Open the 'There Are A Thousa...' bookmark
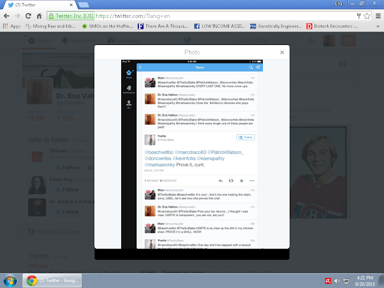 tap(163, 26)
